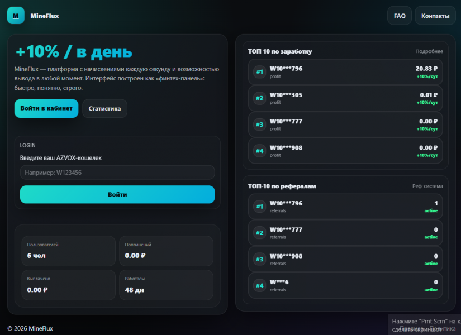Screen dimensions: 461x335
Task: Click the wide Войти submit button
Action: click(117, 194)
